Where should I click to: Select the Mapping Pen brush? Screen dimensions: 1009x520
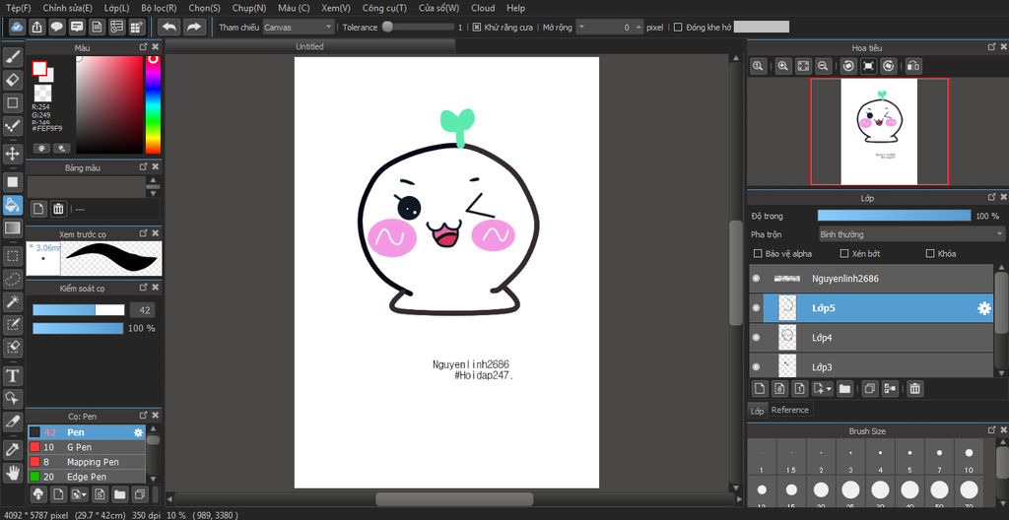point(87,462)
